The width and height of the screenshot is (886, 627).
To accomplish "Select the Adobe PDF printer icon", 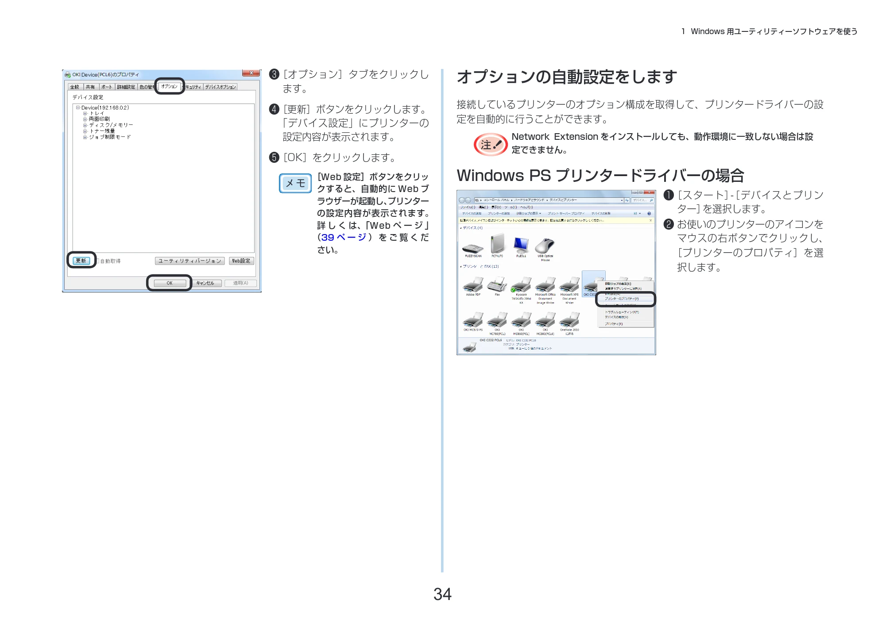I will click(x=473, y=285).
